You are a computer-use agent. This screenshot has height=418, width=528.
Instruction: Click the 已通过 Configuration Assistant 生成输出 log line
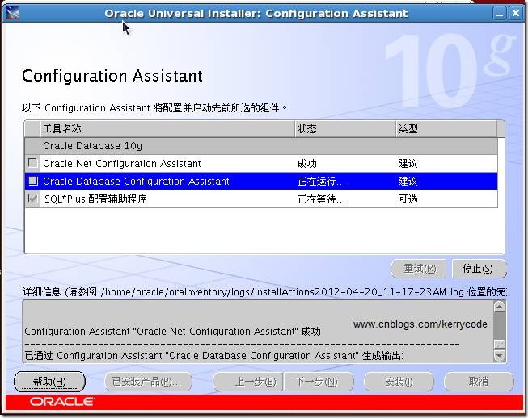pyautogui.click(x=213, y=356)
